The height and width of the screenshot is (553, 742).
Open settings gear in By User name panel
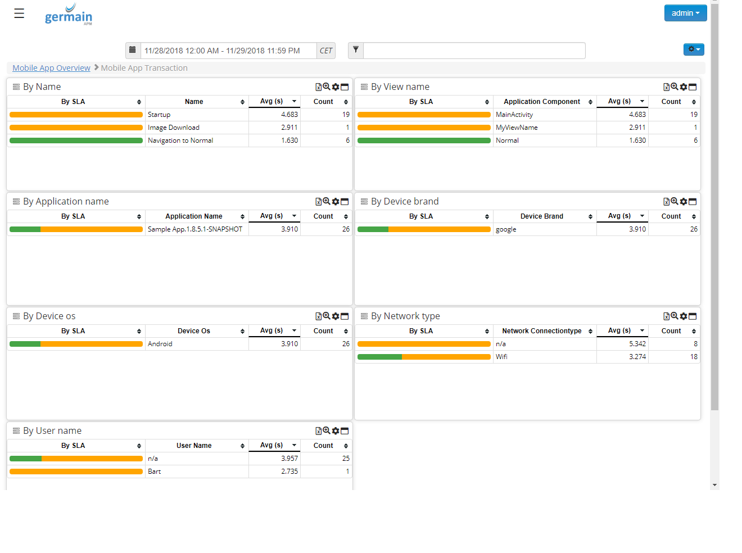coord(336,431)
